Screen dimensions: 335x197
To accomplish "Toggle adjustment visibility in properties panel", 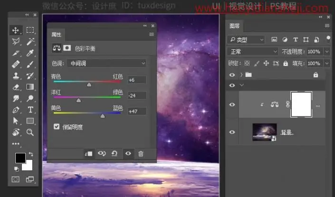I will click(x=128, y=153).
